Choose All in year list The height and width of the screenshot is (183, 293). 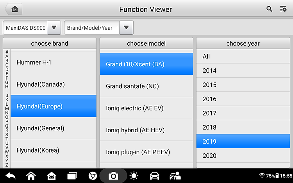click(243, 56)
